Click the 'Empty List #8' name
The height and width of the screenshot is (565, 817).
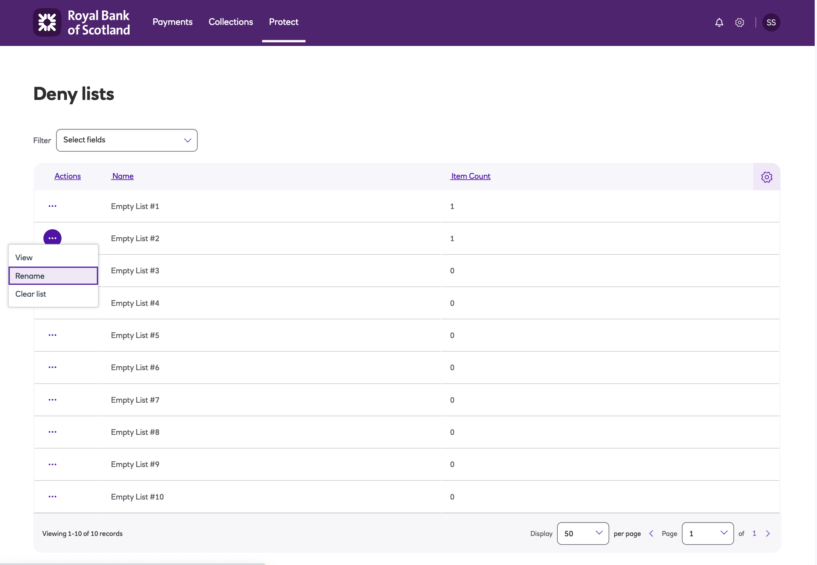tap(135, 432)
